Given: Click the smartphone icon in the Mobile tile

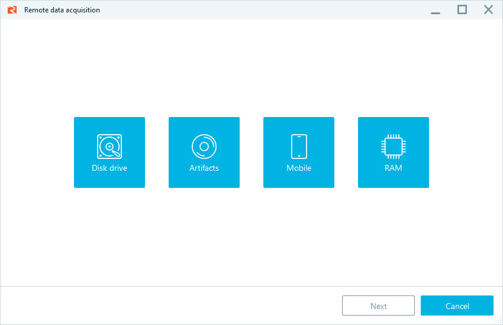Looking at the screenshot, I should pos(299,146).
